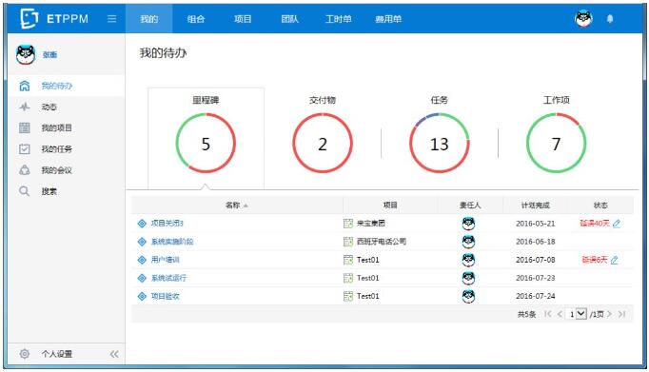Open 我的任务 checkbox icon in sidebar
649x372 pixels.
coord(25,149)
